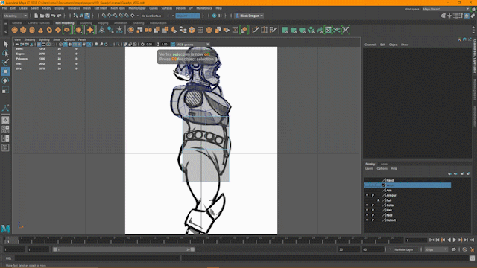Open the Channels menu in Channel Box
This screenshot has height=268, width=477.
pyautogui.click(x=370, y=45)
